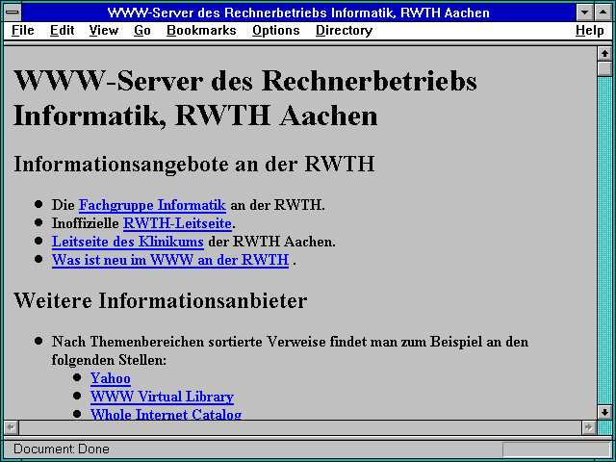
Task: Open the Leitseite des Klinikums link
Action: coord(128,242)
